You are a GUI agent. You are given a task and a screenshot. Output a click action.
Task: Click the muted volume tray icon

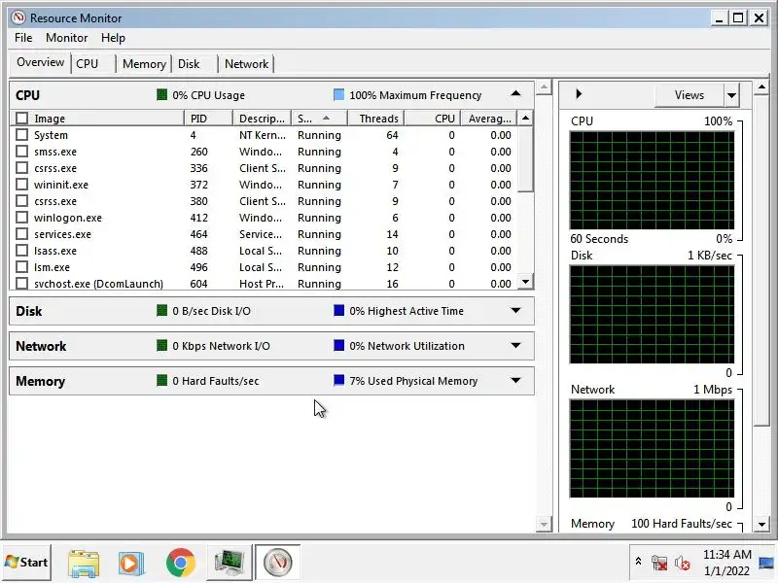pos(683,563)
